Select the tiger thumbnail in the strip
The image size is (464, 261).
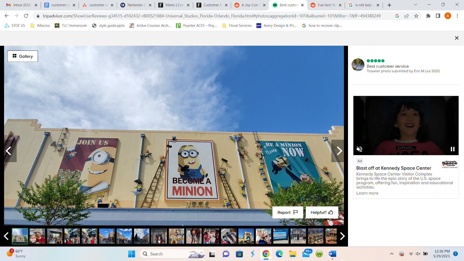(176, 236)
